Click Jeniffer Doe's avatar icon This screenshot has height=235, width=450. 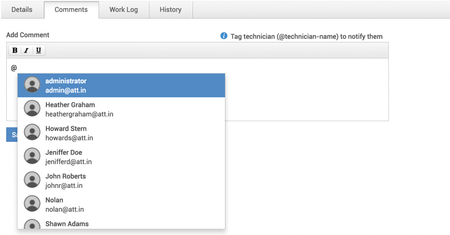pos(32,156)
